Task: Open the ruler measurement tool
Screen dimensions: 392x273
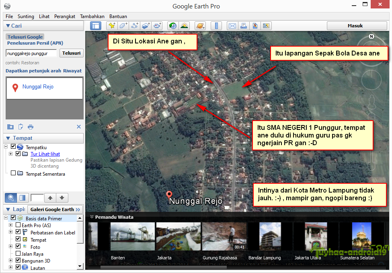Action: click(x=216, y=26)
